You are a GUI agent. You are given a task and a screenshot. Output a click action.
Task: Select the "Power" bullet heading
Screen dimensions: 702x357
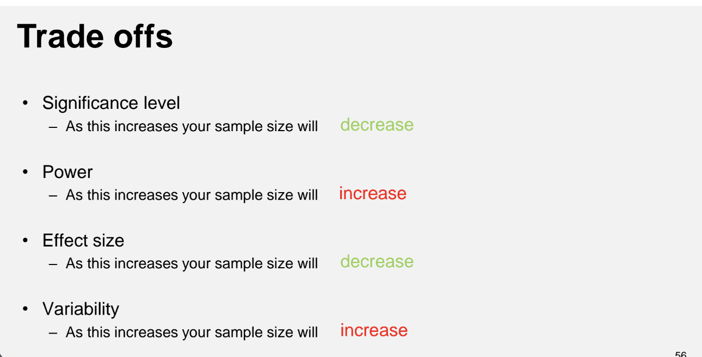click(67, 172)
